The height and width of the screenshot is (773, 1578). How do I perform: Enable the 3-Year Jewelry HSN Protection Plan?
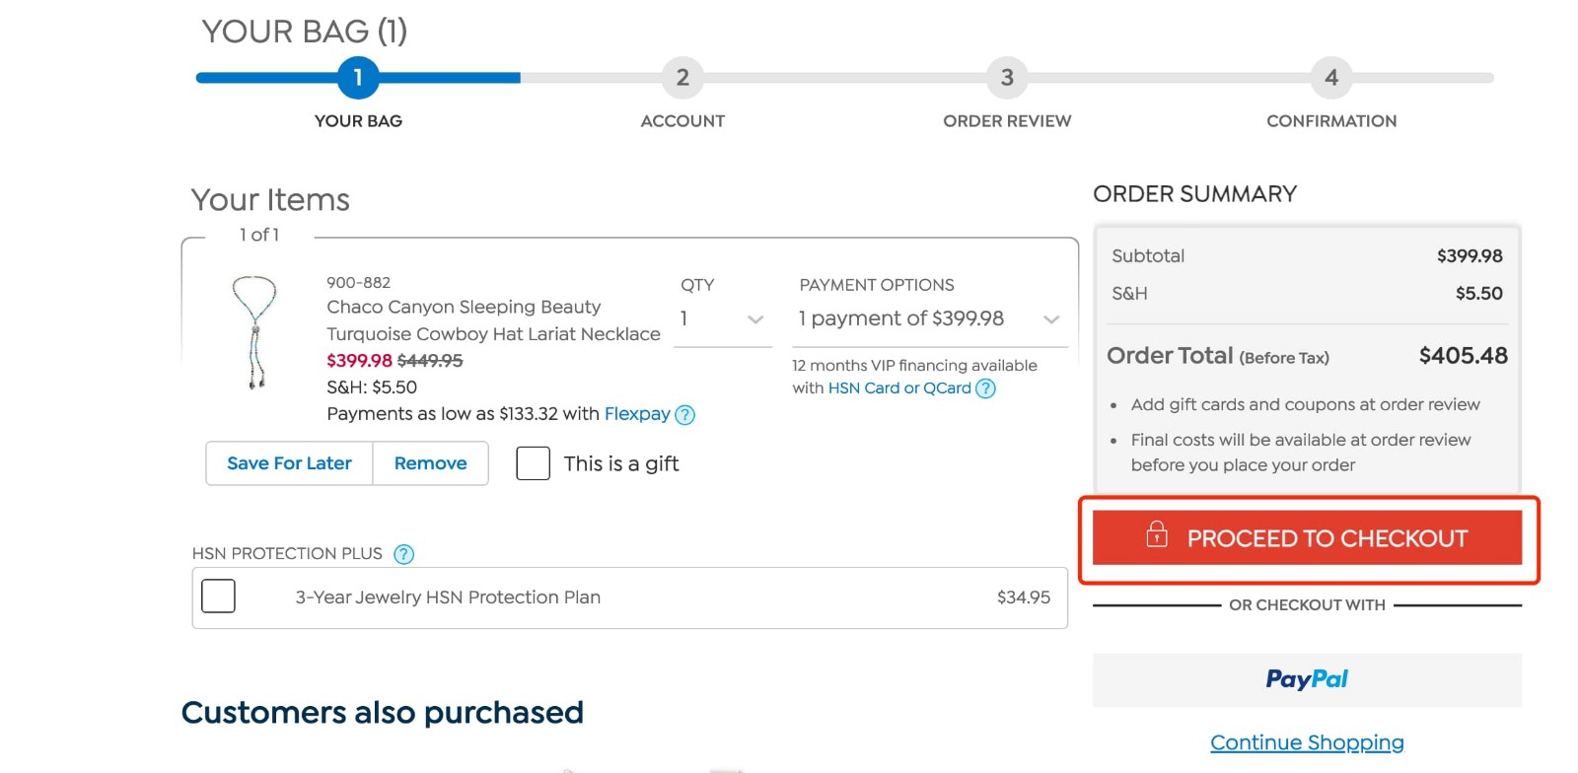(219, 597)
